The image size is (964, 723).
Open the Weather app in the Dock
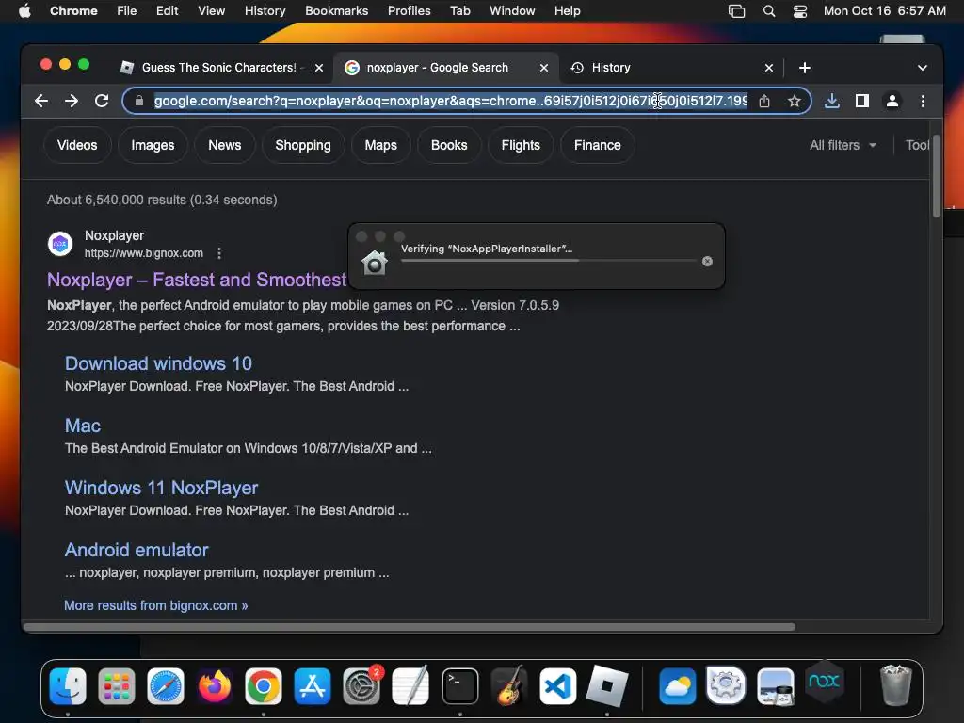click(678, 685)
